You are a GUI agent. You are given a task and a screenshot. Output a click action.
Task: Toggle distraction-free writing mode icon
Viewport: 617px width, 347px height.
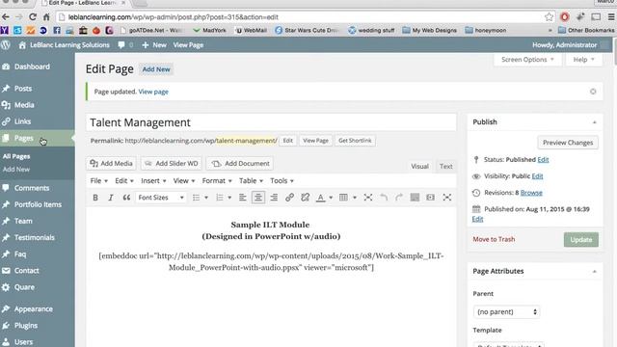446,198
